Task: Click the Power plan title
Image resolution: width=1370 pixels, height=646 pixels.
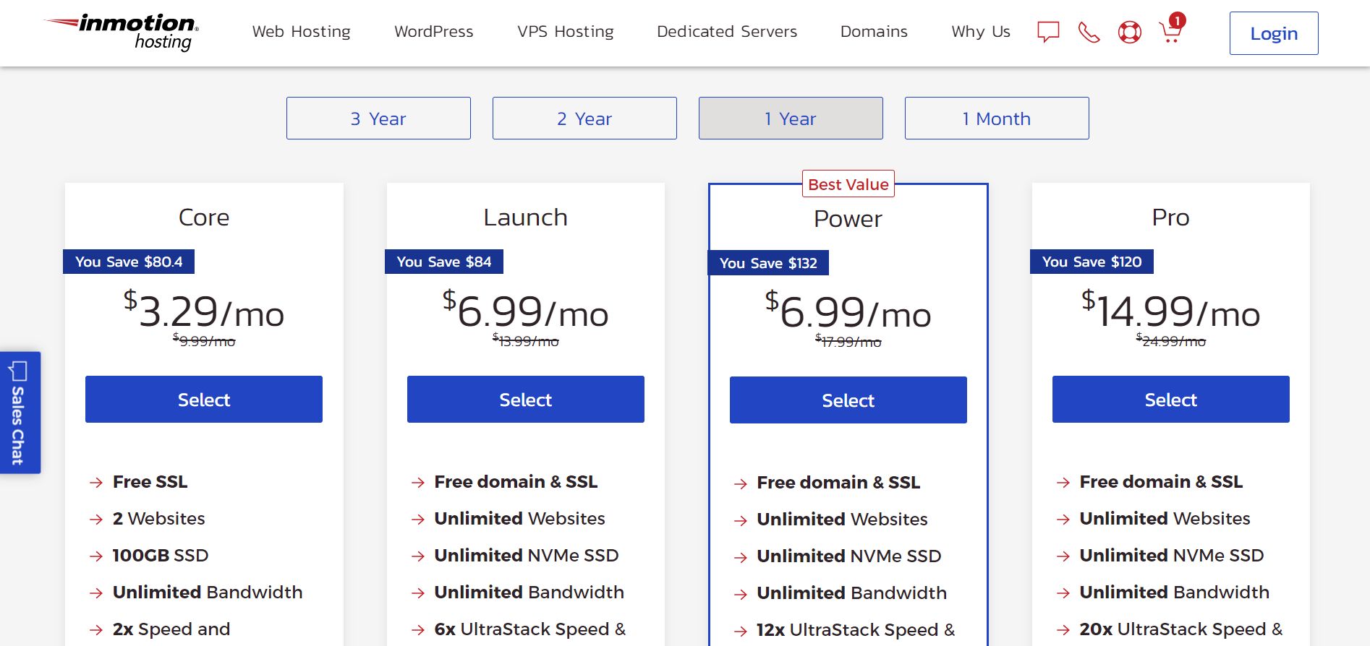Action: tap(848, 219)
